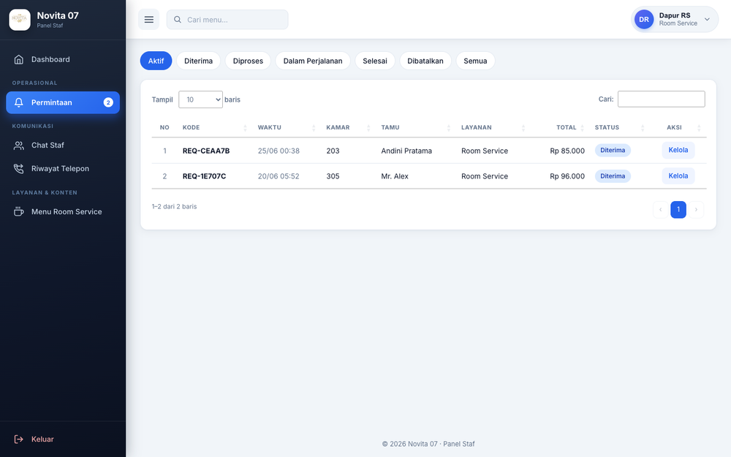Expand the Dapur RS user menu chevron

coord(707,20)
